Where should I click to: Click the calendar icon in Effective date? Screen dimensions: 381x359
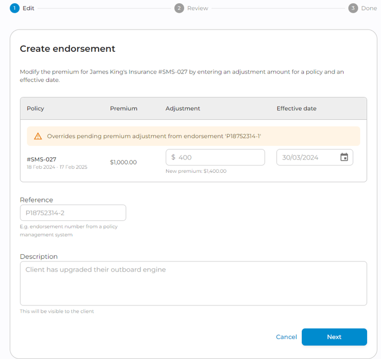tap(344, 157)
